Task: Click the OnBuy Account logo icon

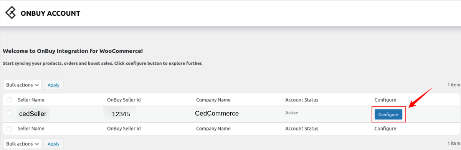Action: 11,13
